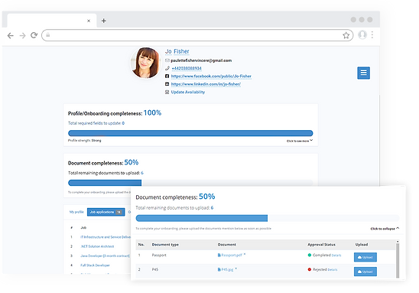Open a new browser tab
This screenshot has height=293, width=419.
pos(104,21)
